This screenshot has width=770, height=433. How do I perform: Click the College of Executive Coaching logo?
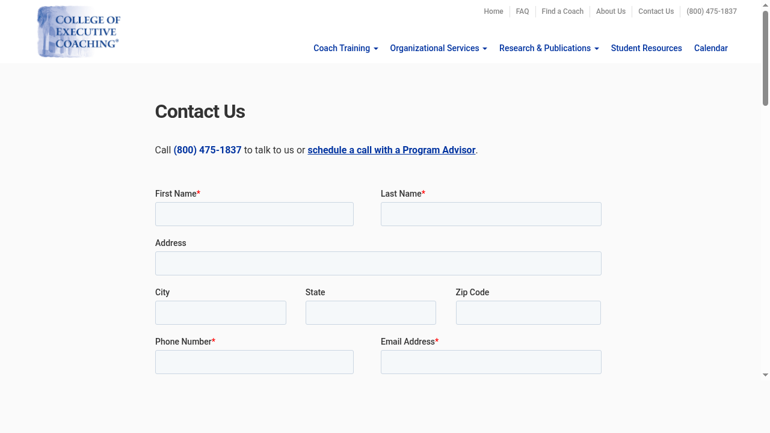coord(79,32)
